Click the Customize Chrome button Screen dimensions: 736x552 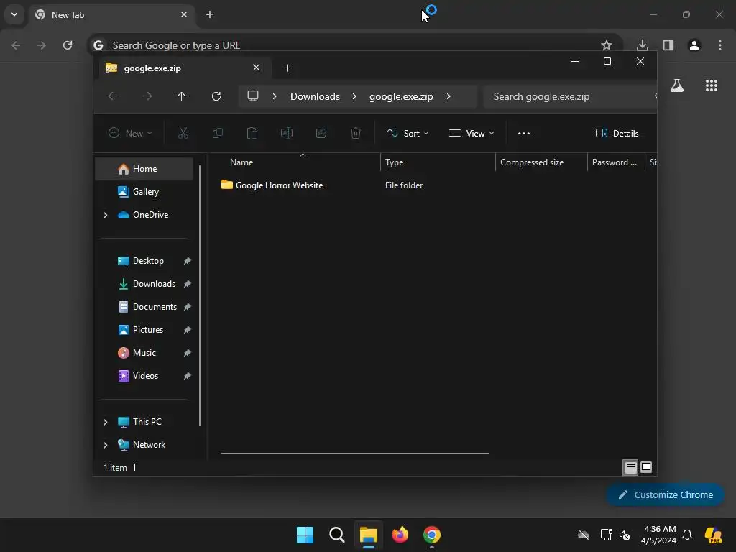point(665,494)
